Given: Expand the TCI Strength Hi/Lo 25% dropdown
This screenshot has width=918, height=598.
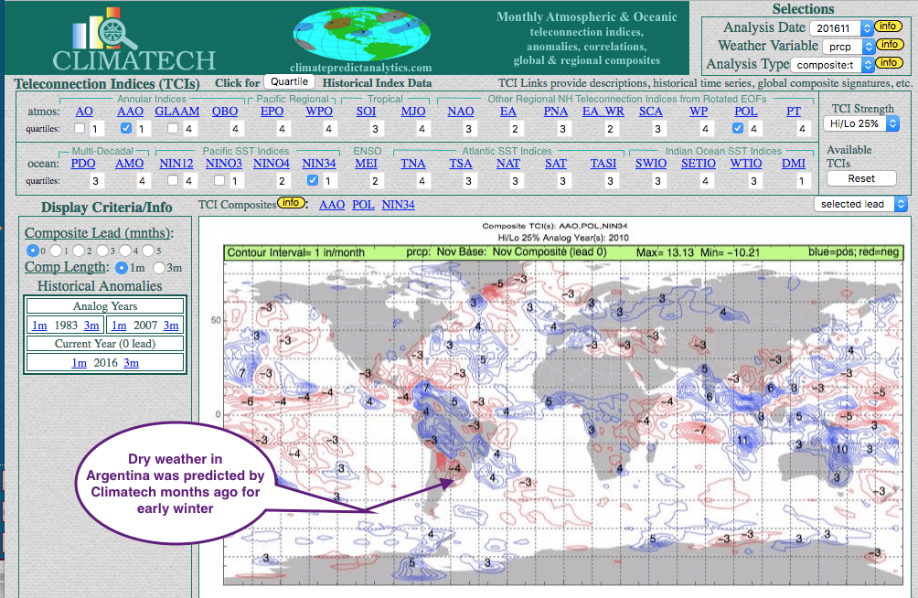Looking at the screenshot, I should (861, 123).
